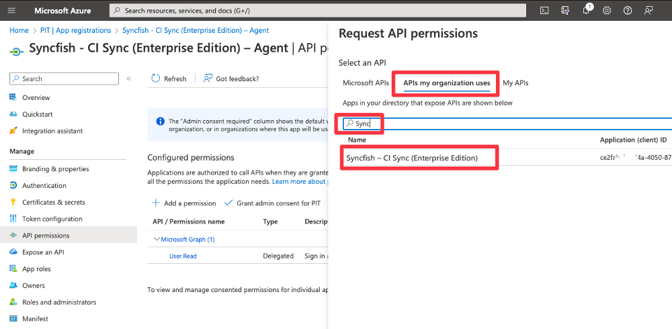Click the API permissions sidebar icon
Screen dimensions: 672x329
pos(13,235)
